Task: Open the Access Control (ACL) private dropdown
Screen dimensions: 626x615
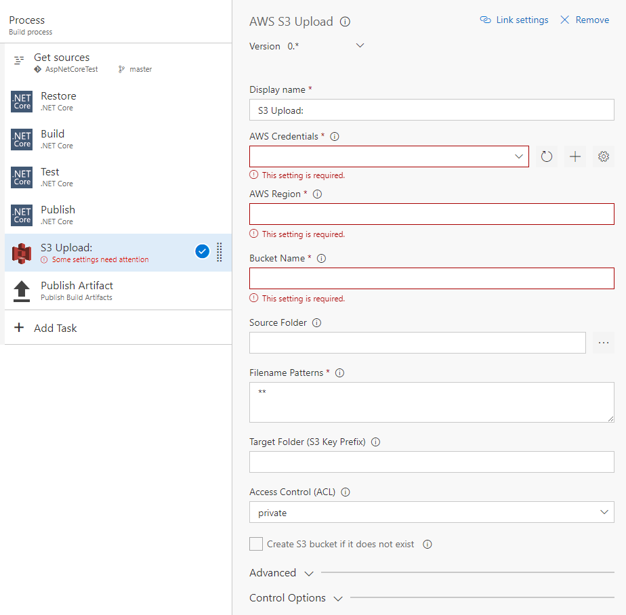Action: coord(432,512)
